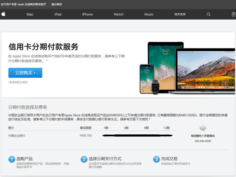Click the 完成交易 step title
This screenshot has height=177, width=236.
pyautogui.click(x=169, y=159)
